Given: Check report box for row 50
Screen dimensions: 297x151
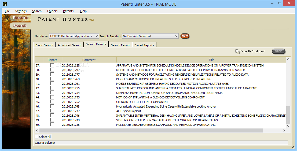Looking at the screenshot, I should pyautogui.click(x=52, y=124).
